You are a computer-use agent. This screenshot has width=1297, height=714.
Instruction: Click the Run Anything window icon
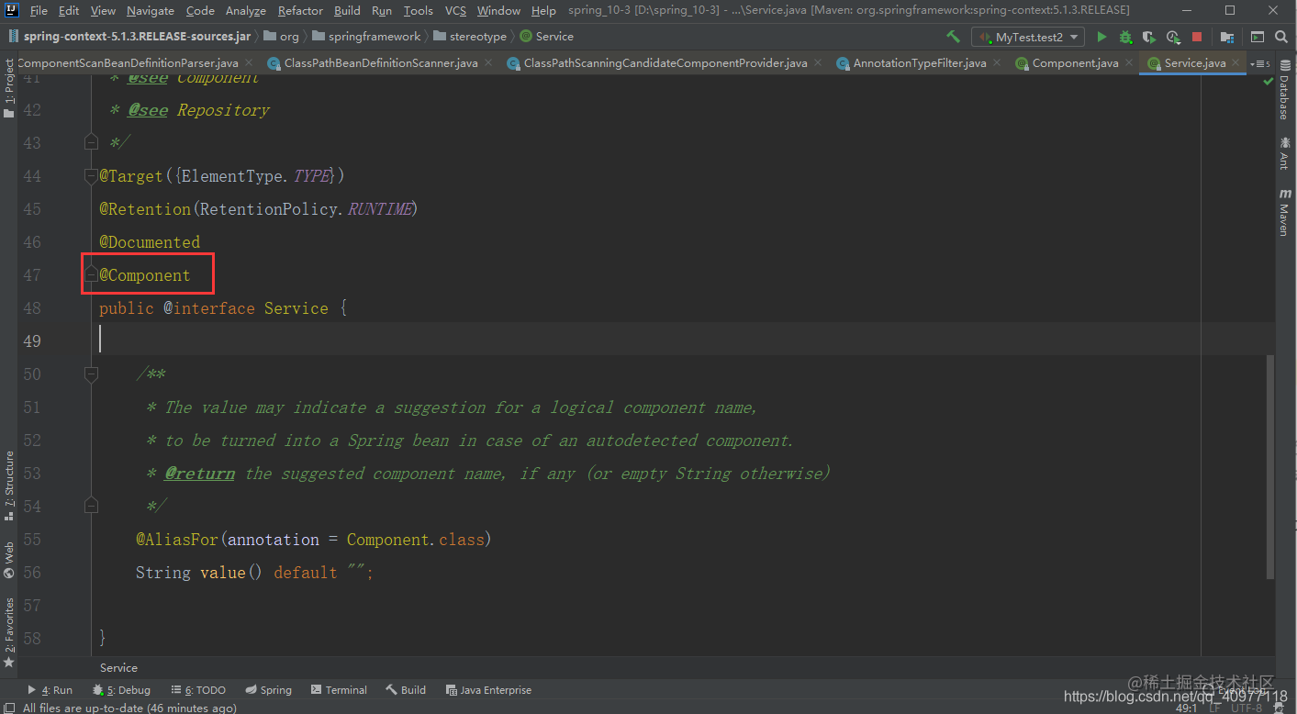coord(1257,37)
